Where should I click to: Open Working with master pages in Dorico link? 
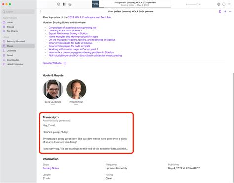(x=73, y=49)
